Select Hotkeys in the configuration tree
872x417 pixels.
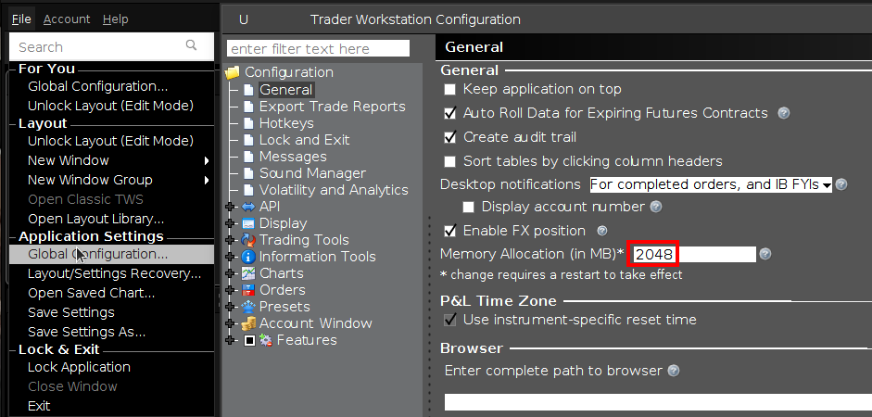(286, 123)
